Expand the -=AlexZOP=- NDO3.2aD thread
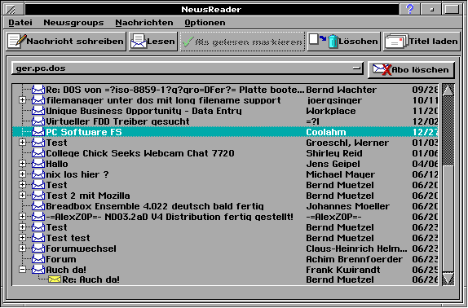This screenshot has width=468, height=308. 22,217
